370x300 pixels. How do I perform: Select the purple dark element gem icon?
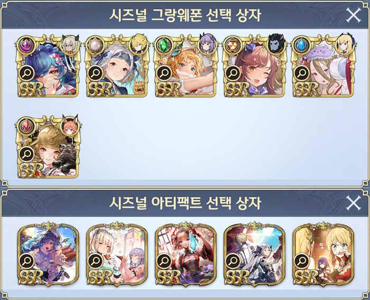[25, 44]
